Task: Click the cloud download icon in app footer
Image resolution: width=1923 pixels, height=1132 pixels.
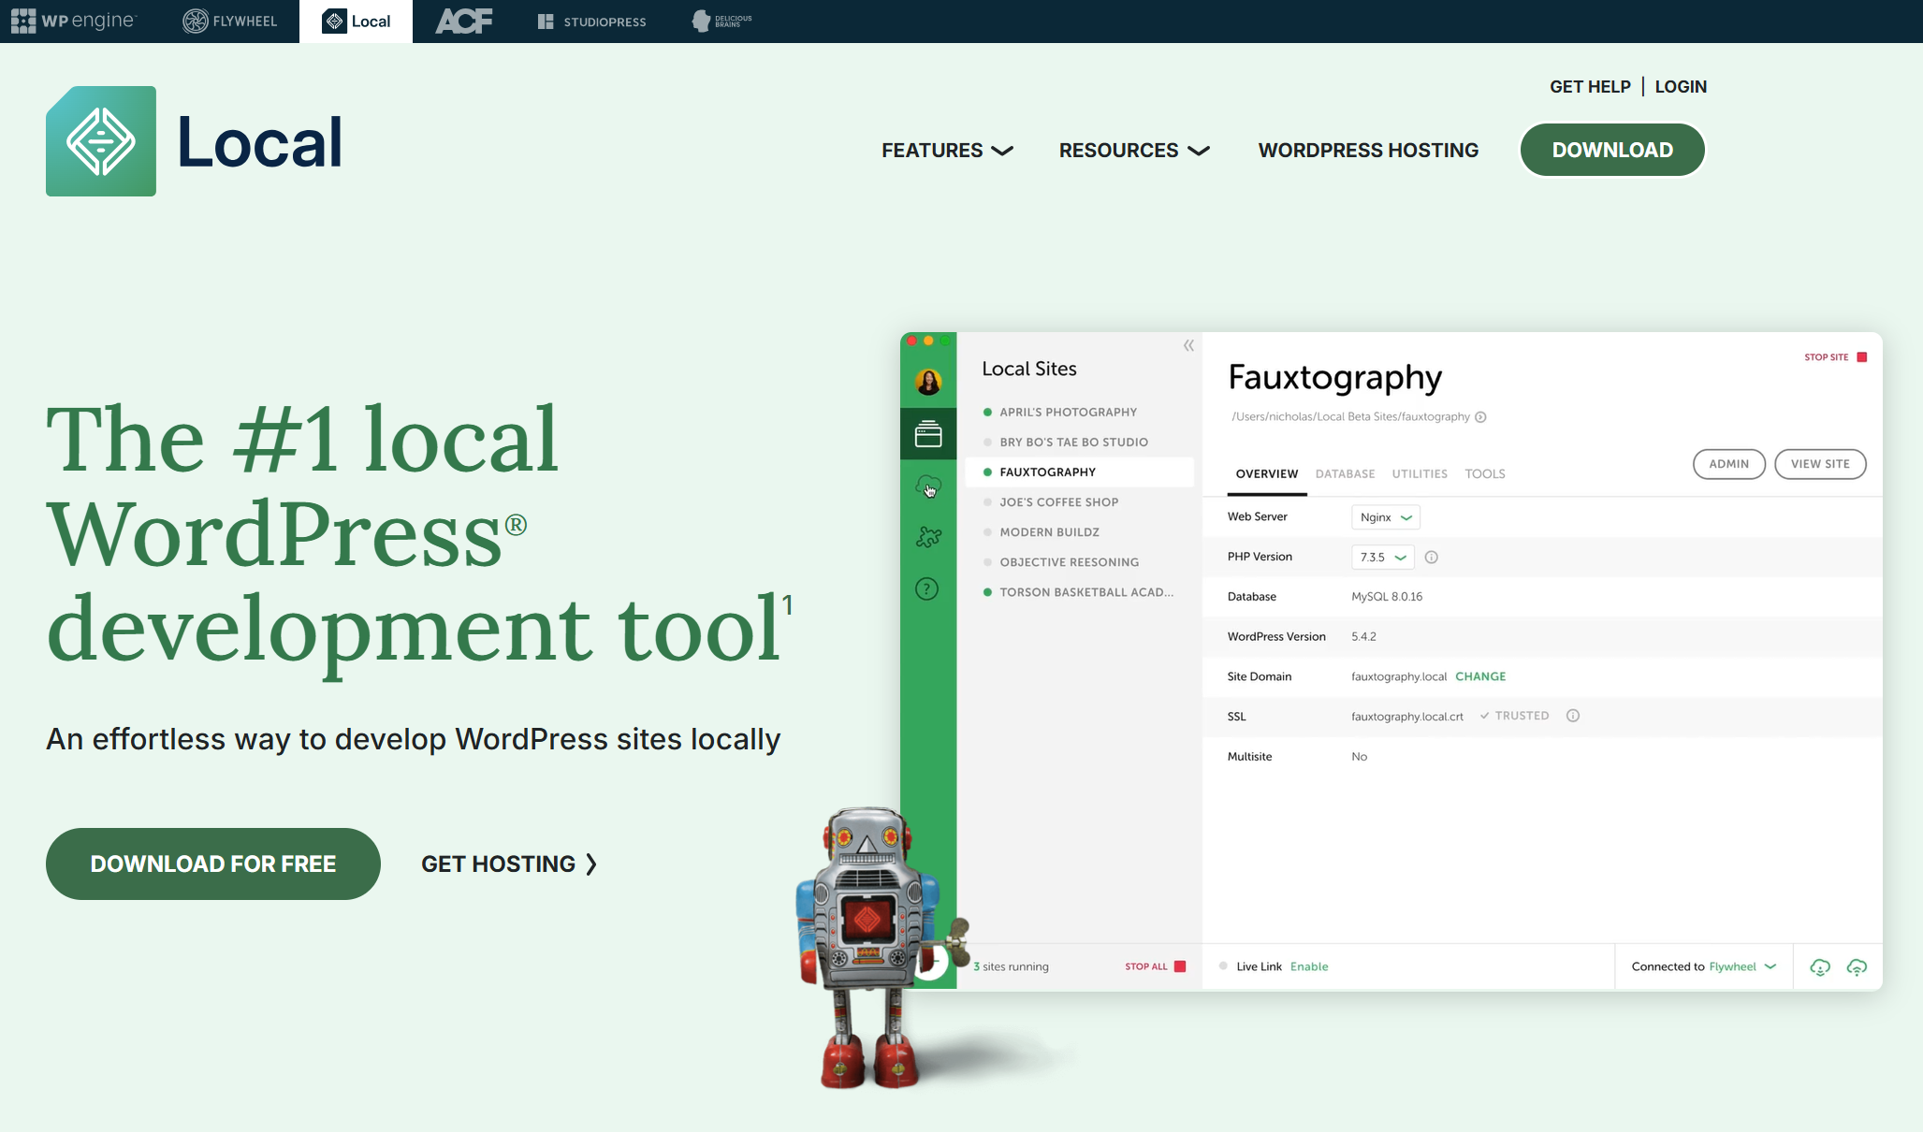Action: [1819, 966]
